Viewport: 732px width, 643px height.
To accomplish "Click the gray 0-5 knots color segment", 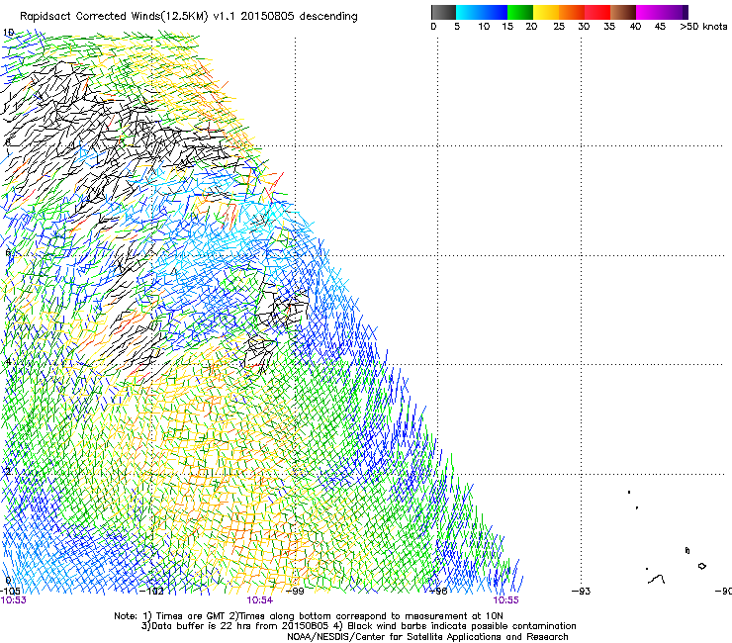I will point(443,12).
